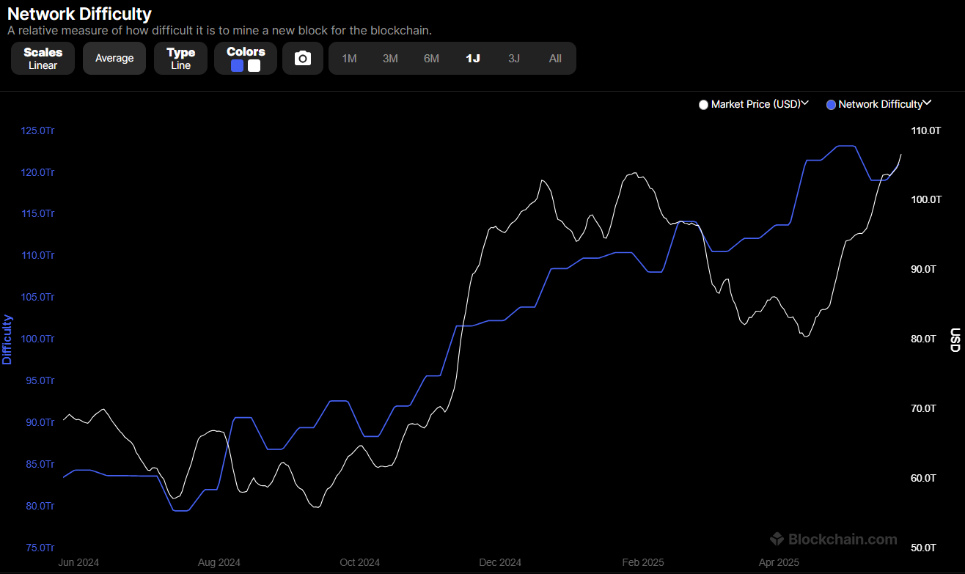Click the blue Network Difficulty legend dot
Screen dimensions: 965x574
point(831,105)
